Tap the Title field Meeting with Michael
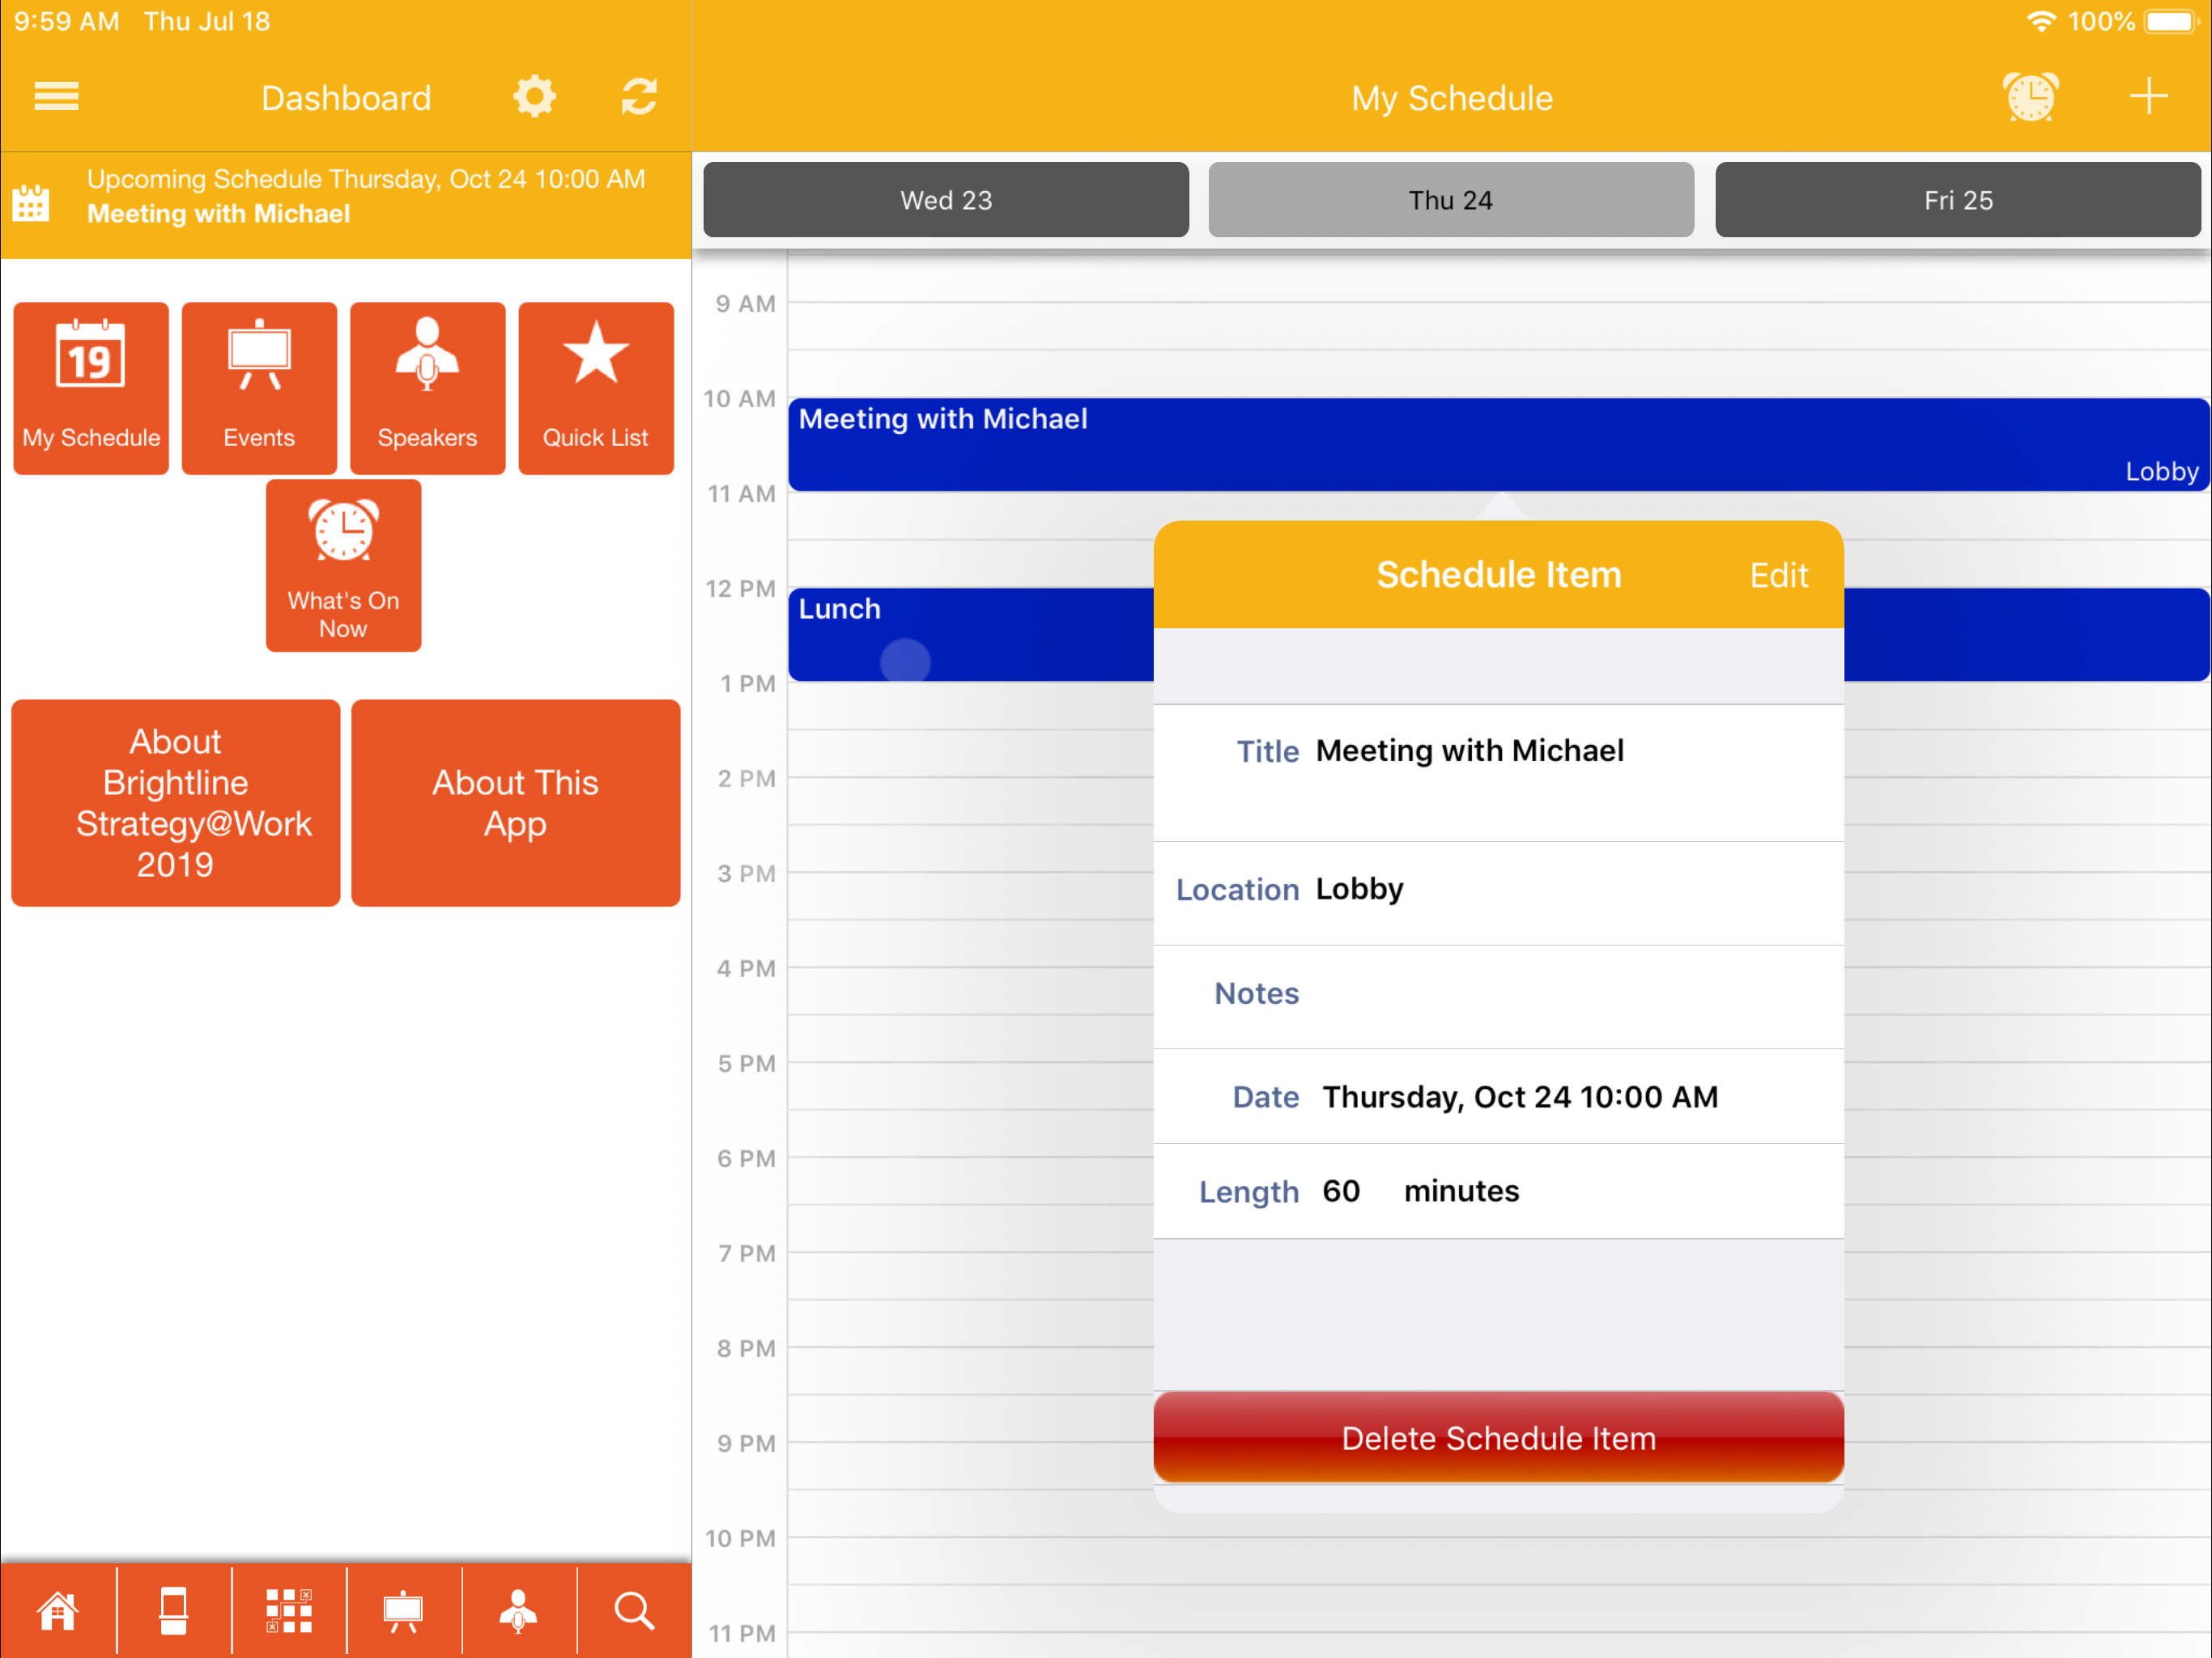This screenshot has width=2212, height=1658. (x=1498, y=772)
